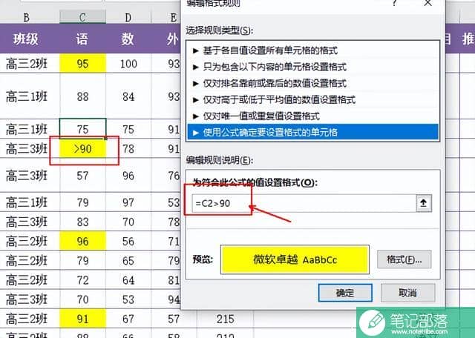The image size is (475, 338).
Task: Select column C header
Action: (82, 17)
